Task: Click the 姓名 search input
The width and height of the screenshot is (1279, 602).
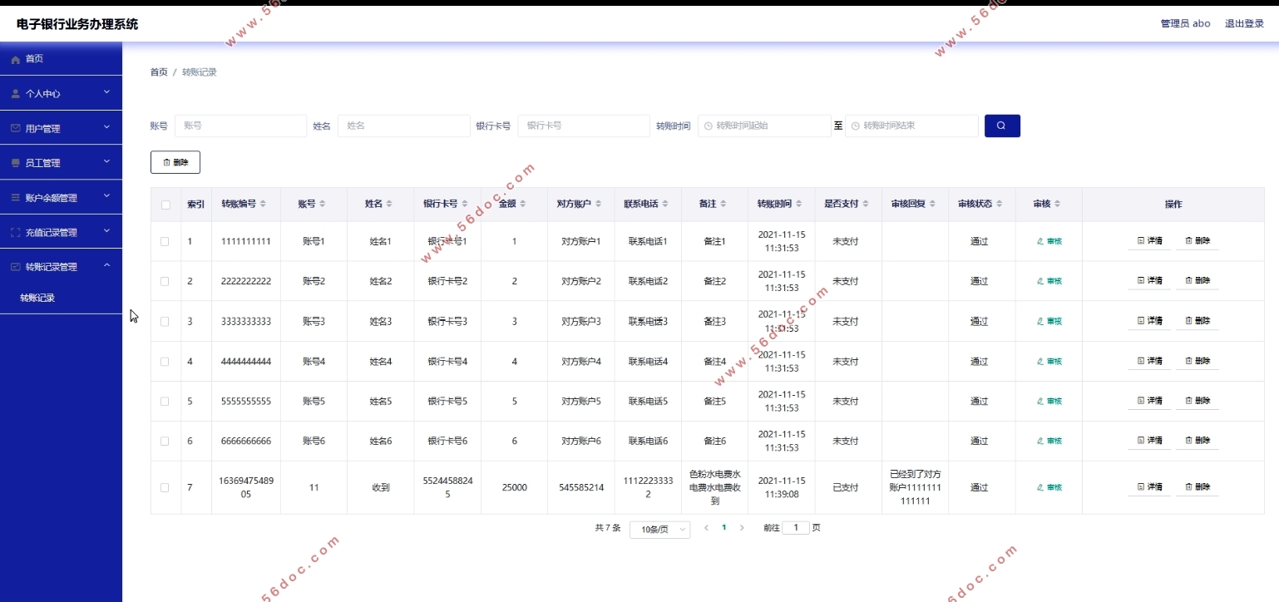Action: click(x=404, y=126)
